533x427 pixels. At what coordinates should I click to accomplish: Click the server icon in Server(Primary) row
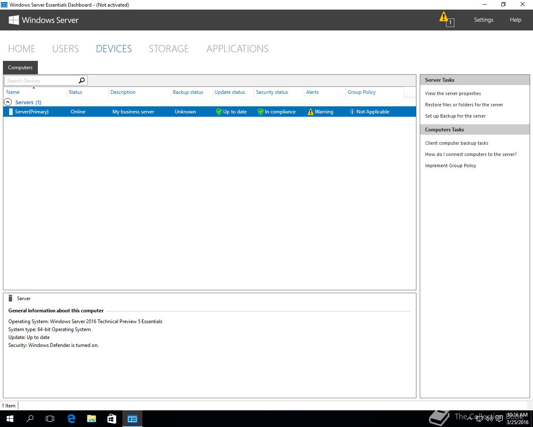point(11,112)
